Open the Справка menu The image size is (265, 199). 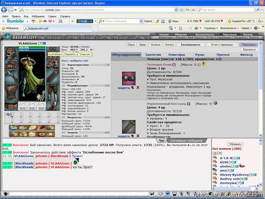pyautogui.click(x=65, y=16)
